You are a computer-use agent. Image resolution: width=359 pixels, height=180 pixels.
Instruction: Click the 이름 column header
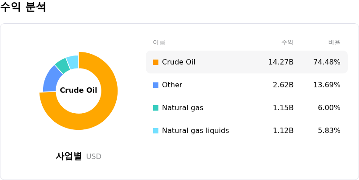159,43
